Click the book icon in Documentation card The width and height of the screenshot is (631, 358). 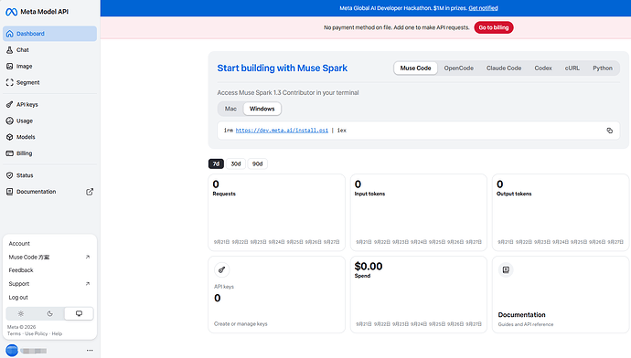(506, 269)
